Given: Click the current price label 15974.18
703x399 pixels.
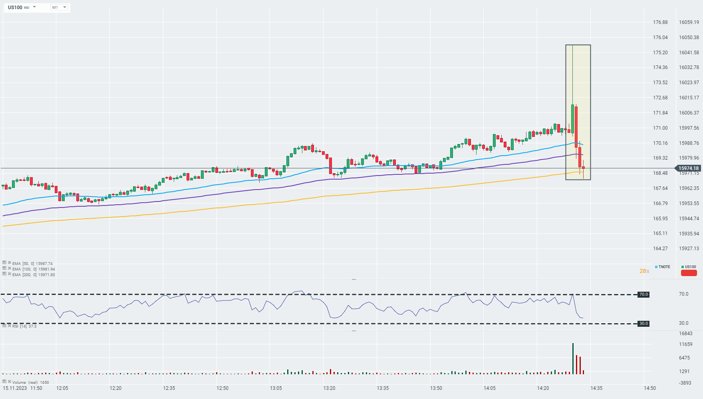Looking at the screenshot, I should (689, 168).
